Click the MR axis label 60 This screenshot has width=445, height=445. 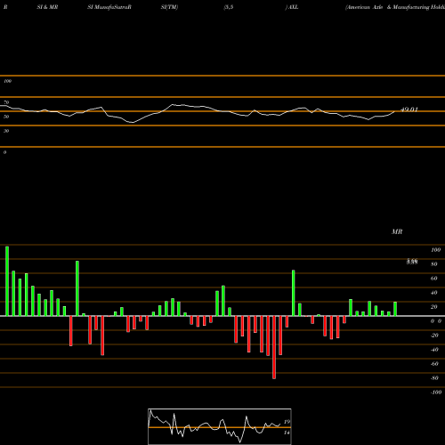pyautogui.click(x=434, y=279)
